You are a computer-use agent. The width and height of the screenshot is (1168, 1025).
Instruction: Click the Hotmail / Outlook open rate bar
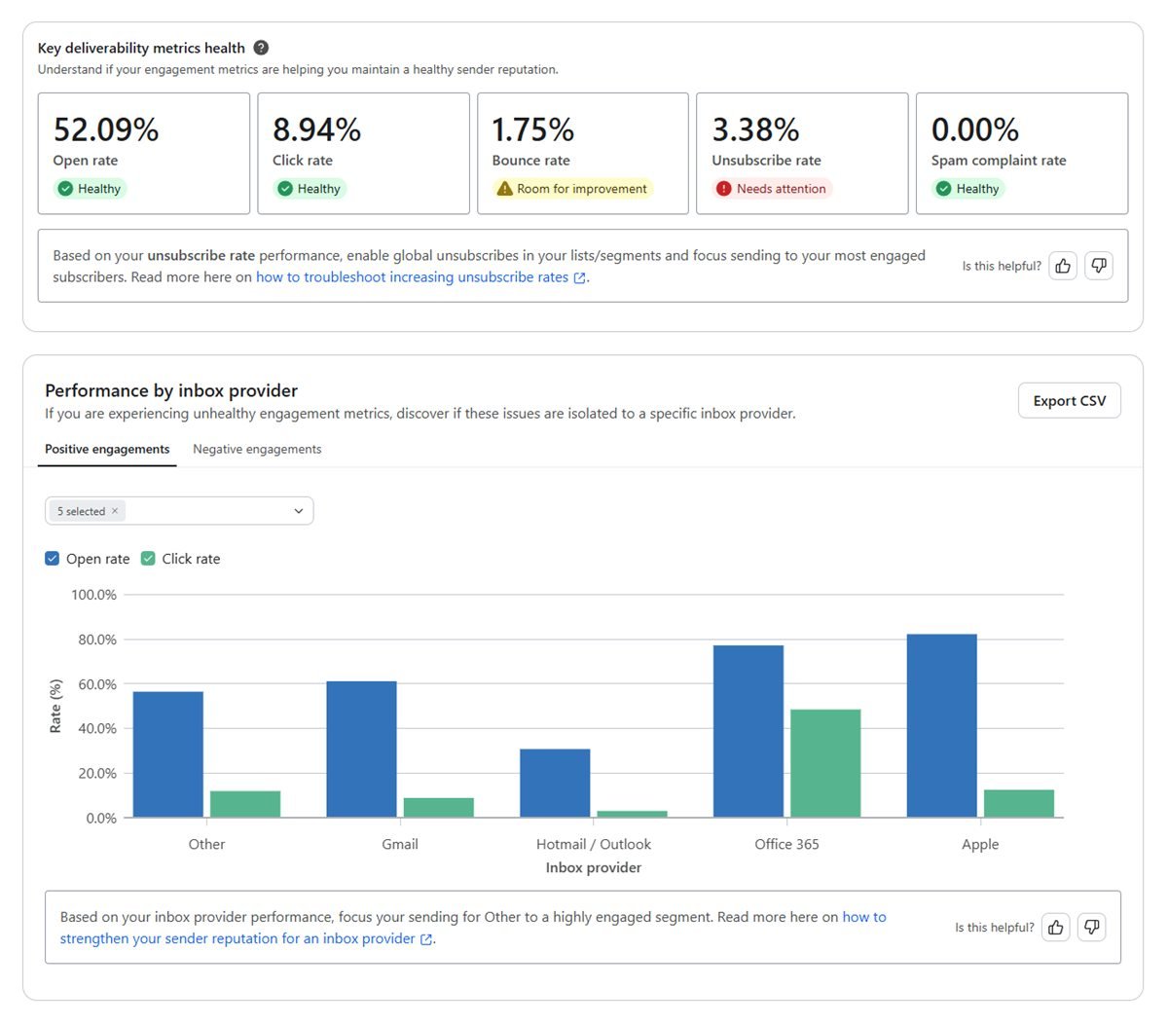(555, 784)
